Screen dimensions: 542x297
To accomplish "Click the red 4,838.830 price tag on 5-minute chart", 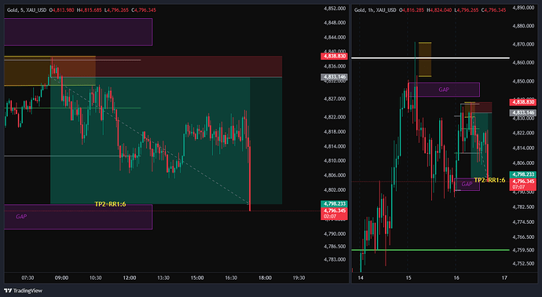I will (x=334, y=56).
